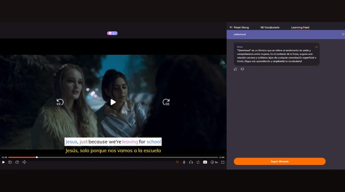Enter fullscreen mode
The width and height of the screenshot is (345, 192).
223,162
